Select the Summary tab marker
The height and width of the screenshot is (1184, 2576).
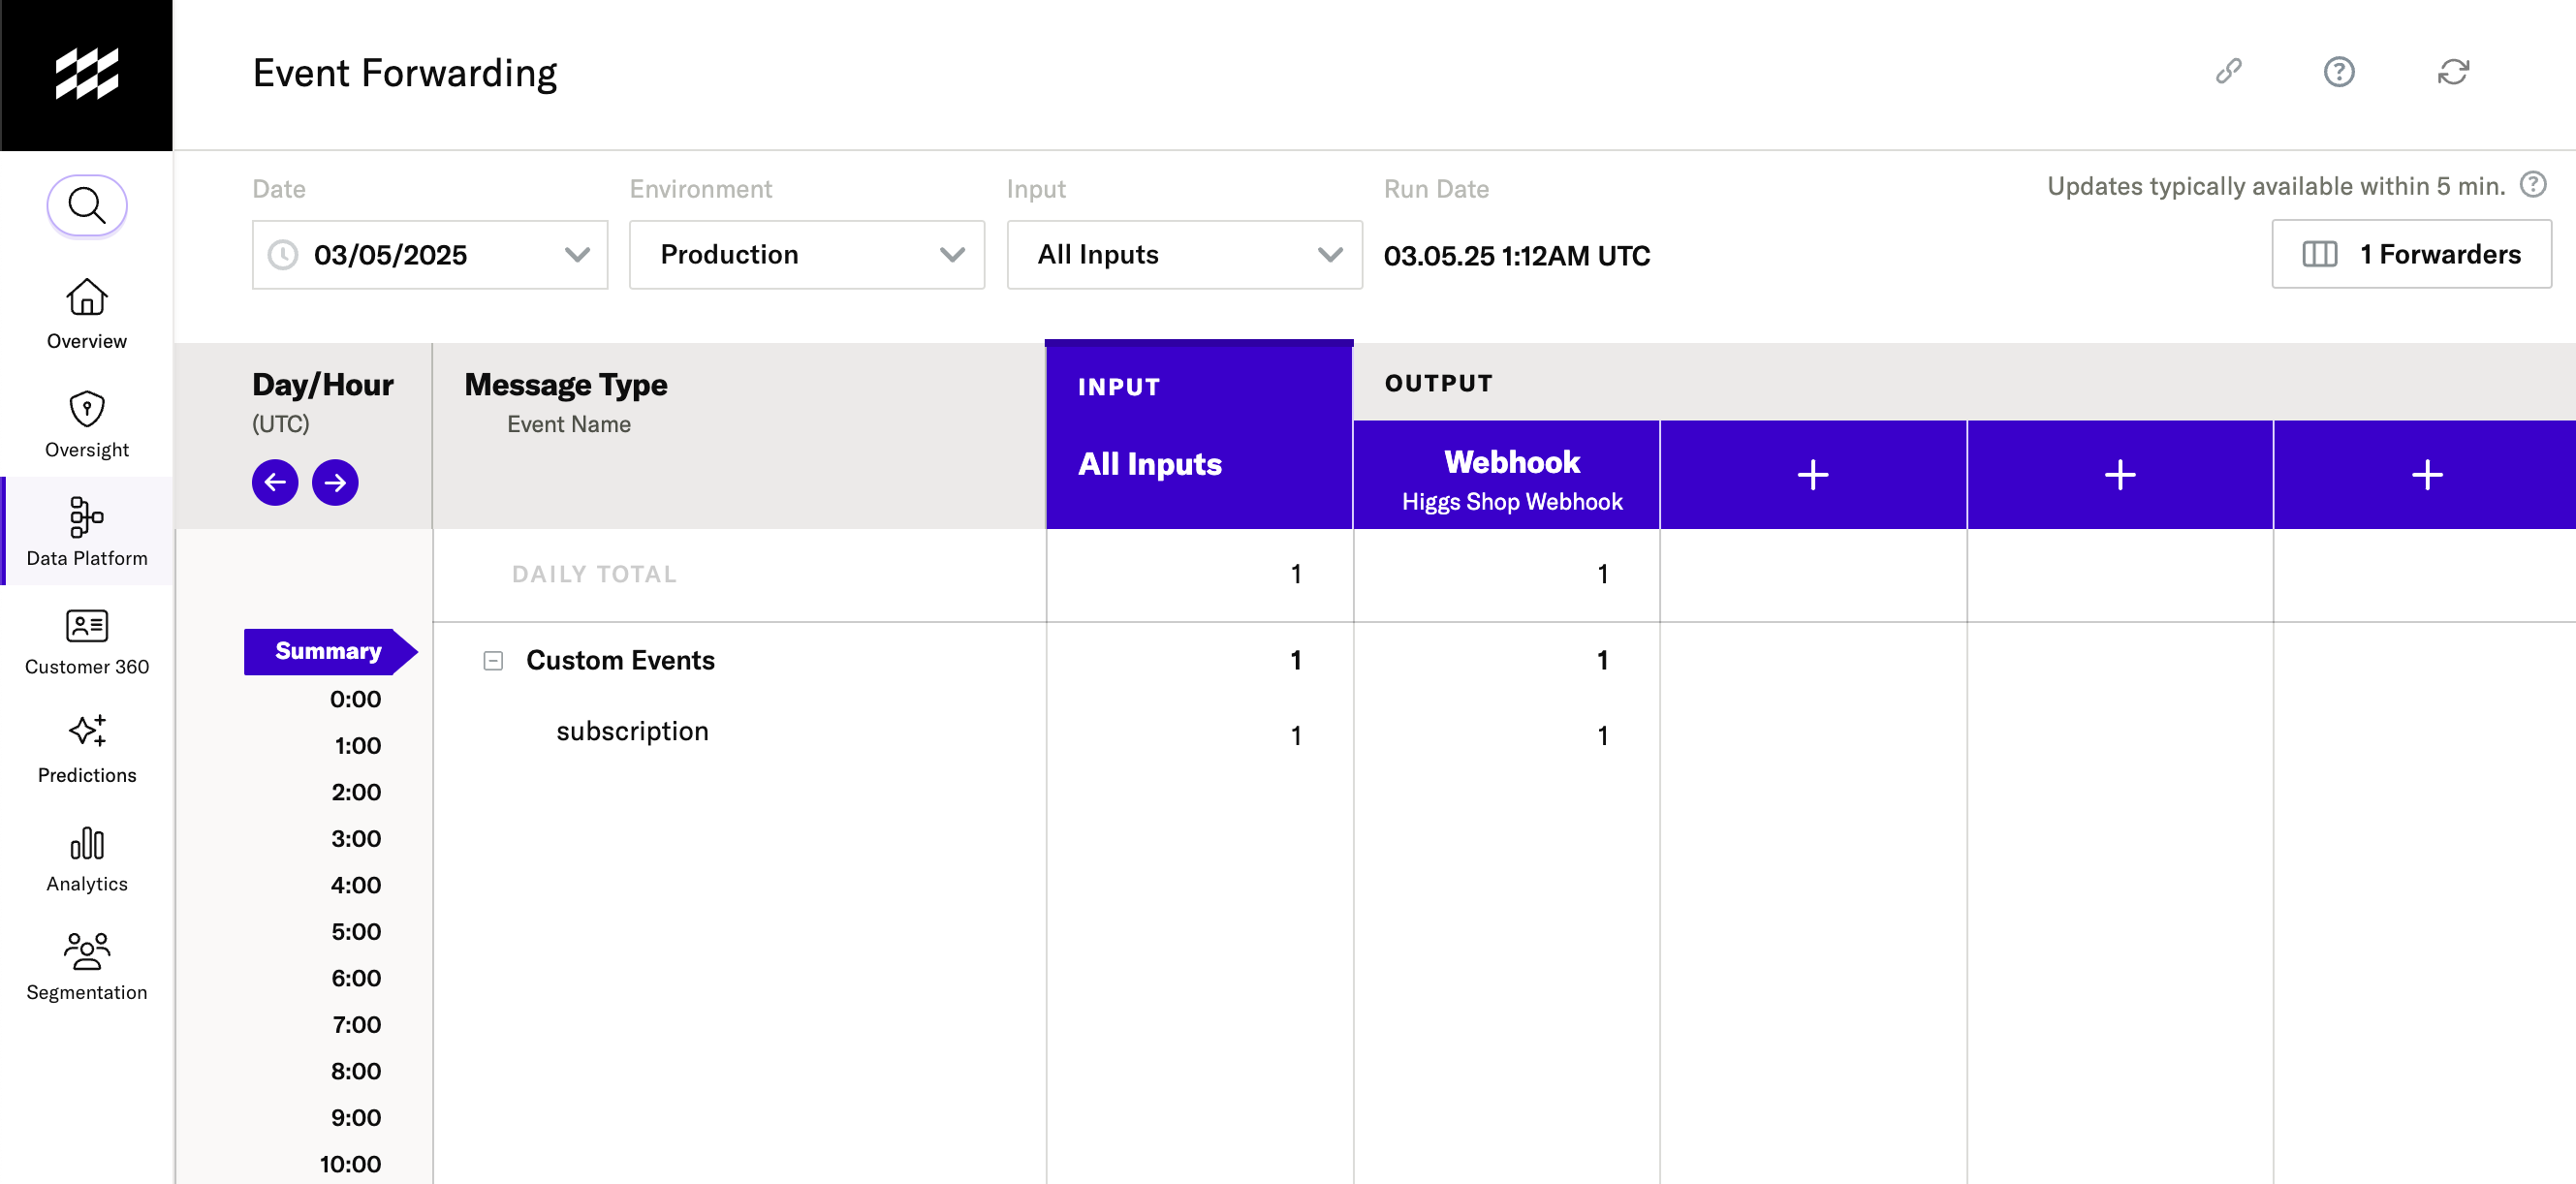(x=327, y=651)
